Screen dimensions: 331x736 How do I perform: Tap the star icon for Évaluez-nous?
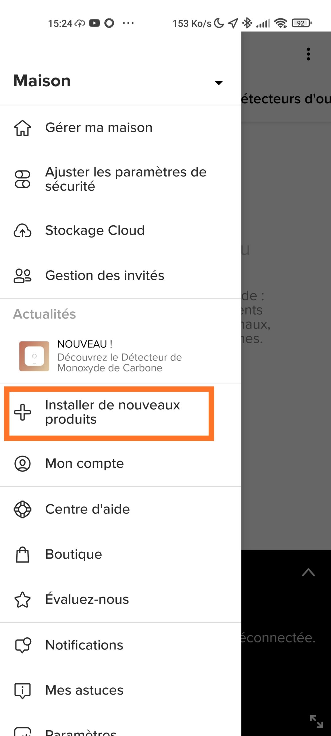click(22, 600)
